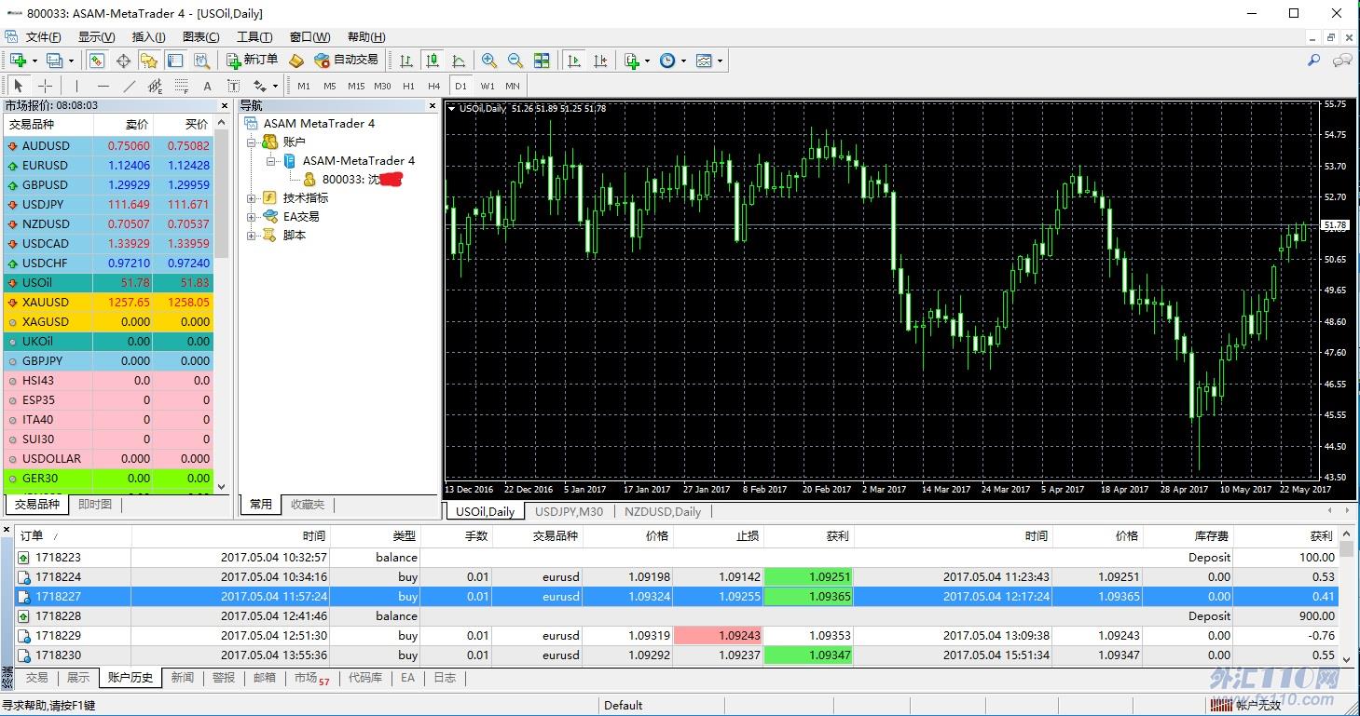Select the trendline tool
The image size is (1360, 716).
130,86
